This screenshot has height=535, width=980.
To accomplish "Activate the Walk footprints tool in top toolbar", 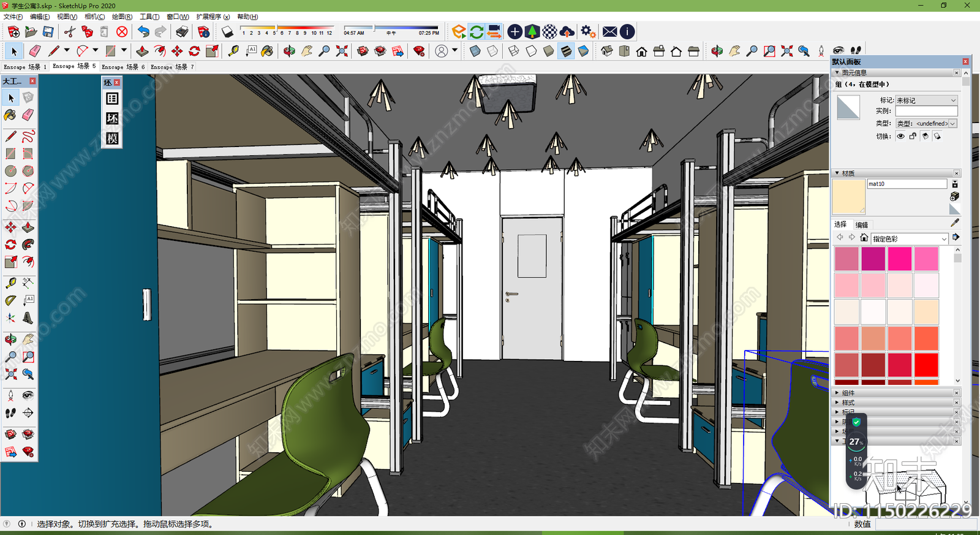I will 856,51.
